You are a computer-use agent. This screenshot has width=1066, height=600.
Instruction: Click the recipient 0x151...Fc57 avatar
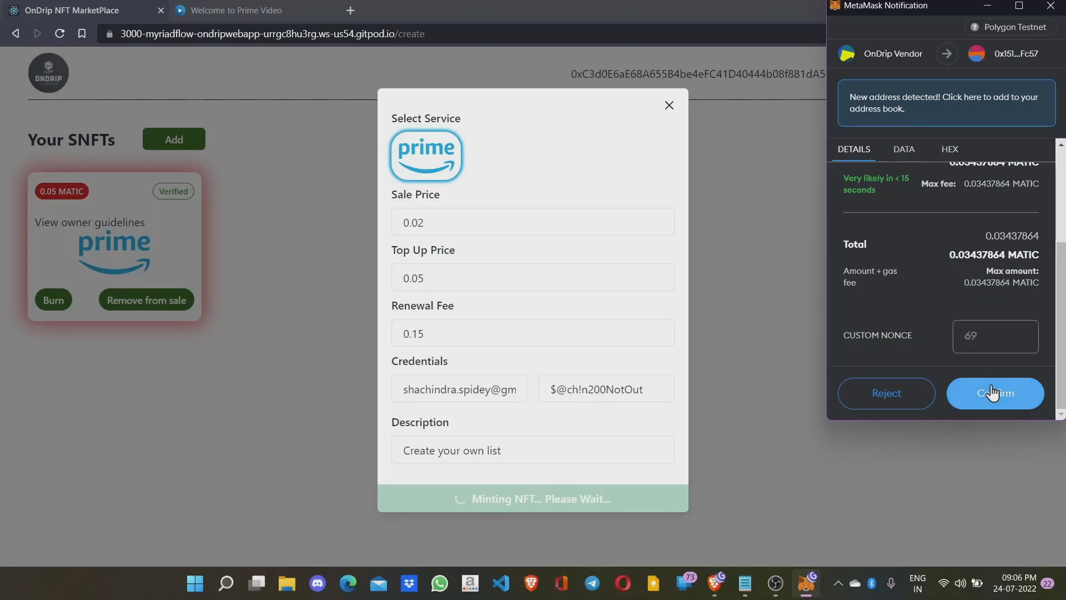coord(977,54)
